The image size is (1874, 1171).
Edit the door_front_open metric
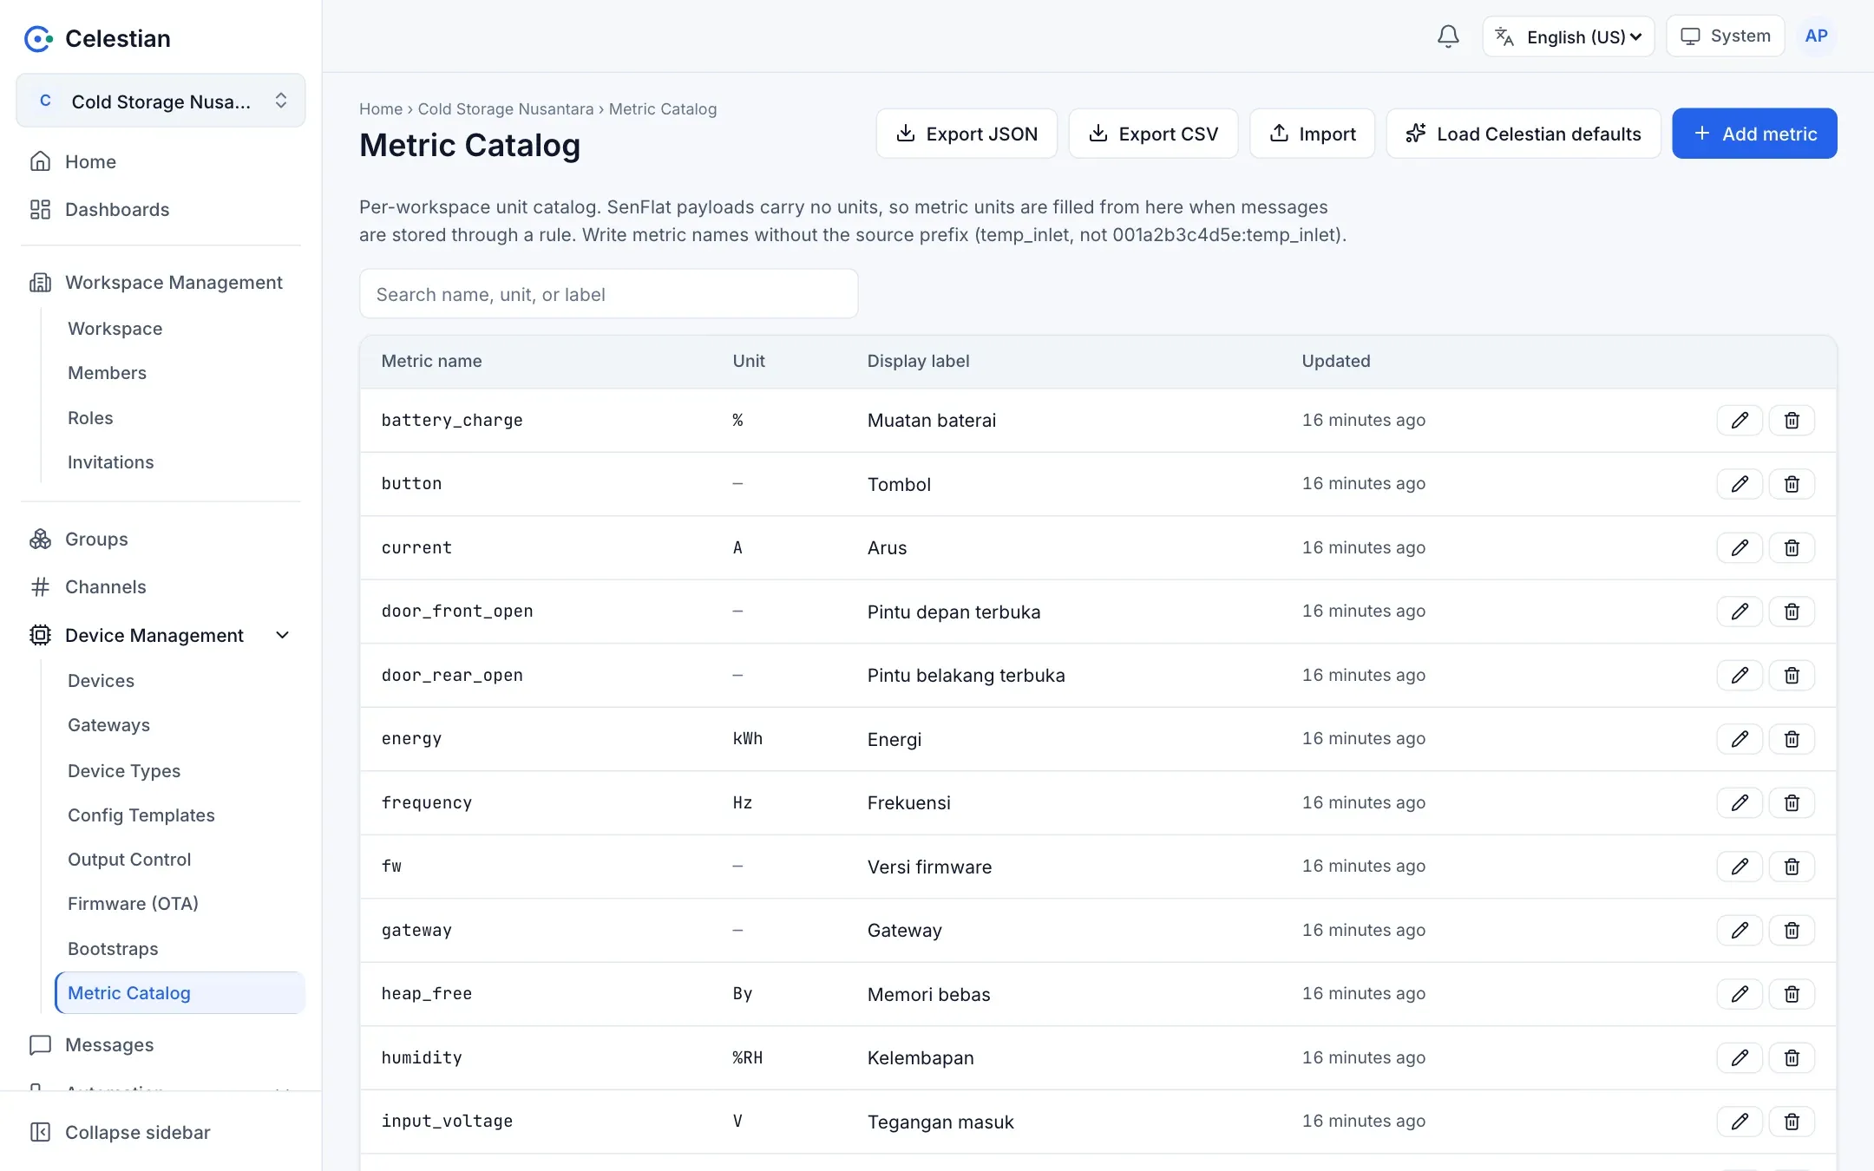[x=1740, y=612]
